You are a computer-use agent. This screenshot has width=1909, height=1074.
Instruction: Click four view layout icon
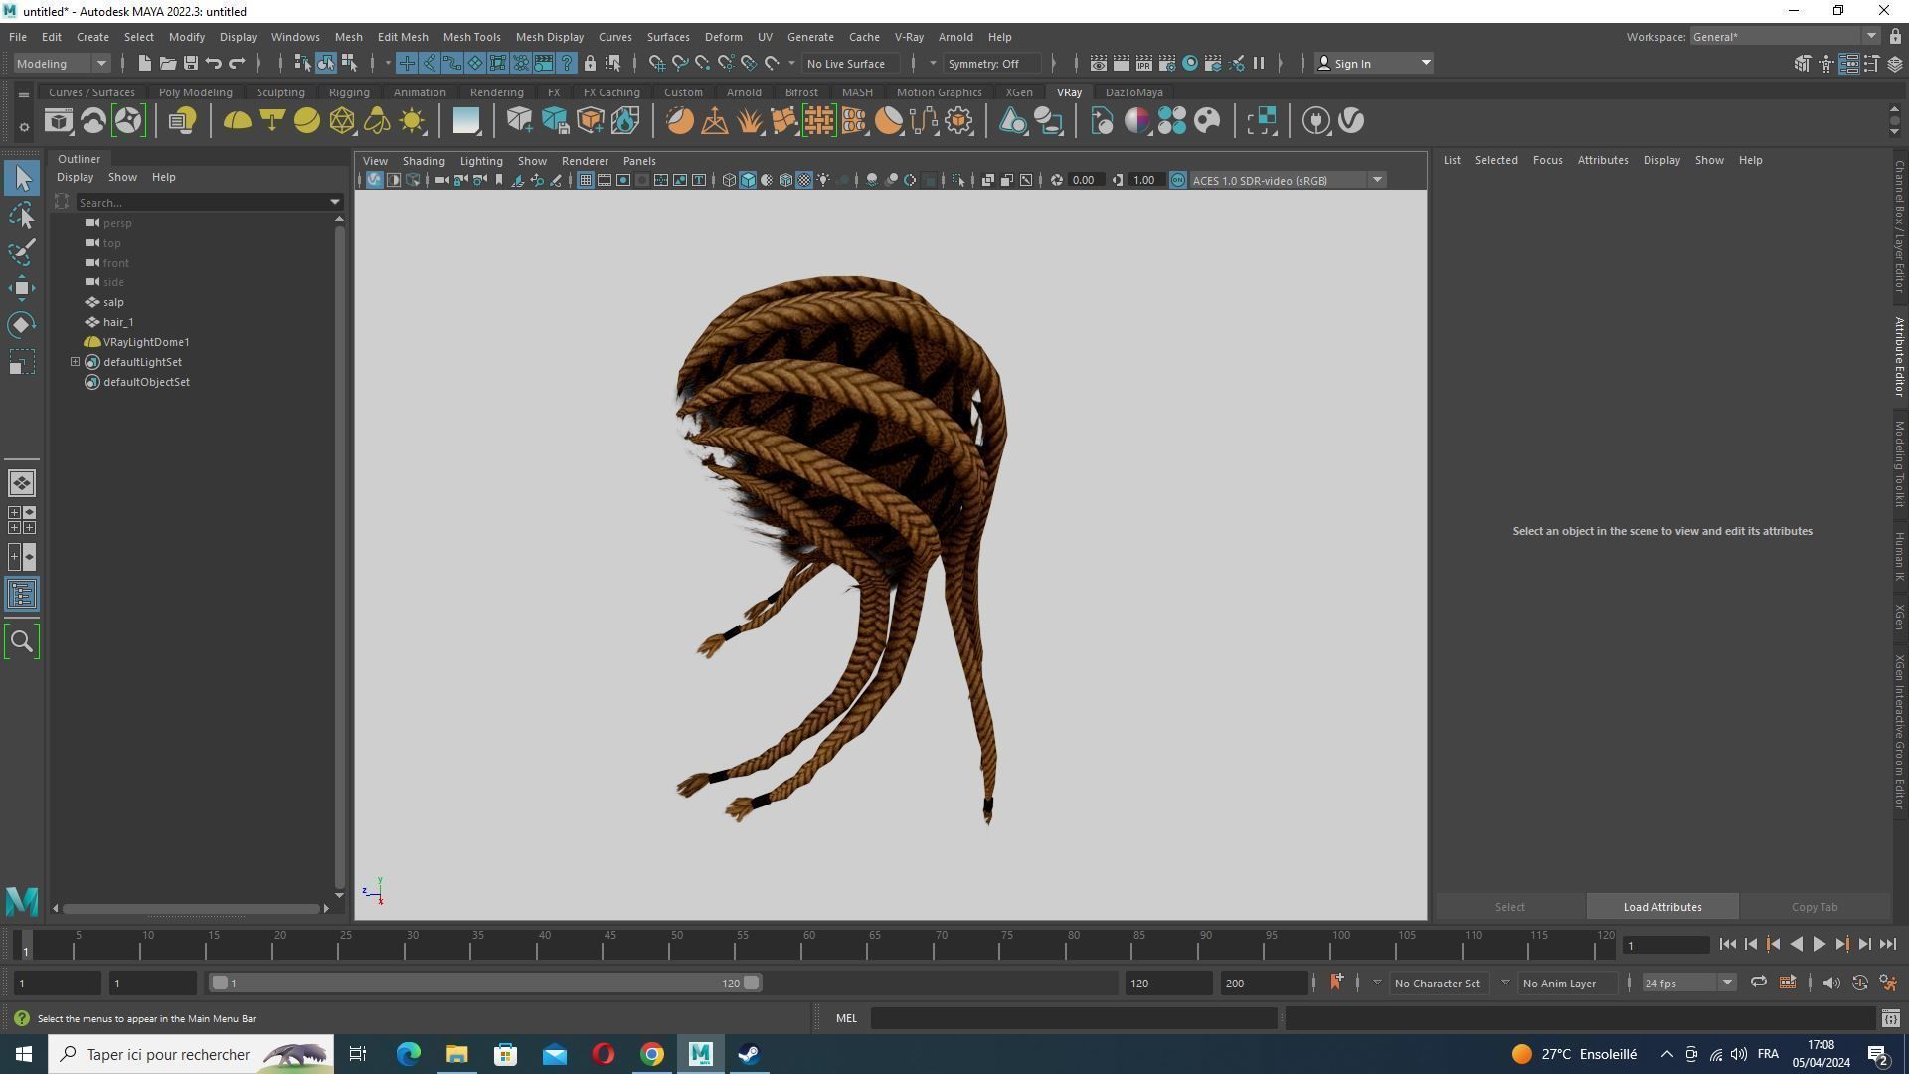pyautogui.click(x=22, y=520)
